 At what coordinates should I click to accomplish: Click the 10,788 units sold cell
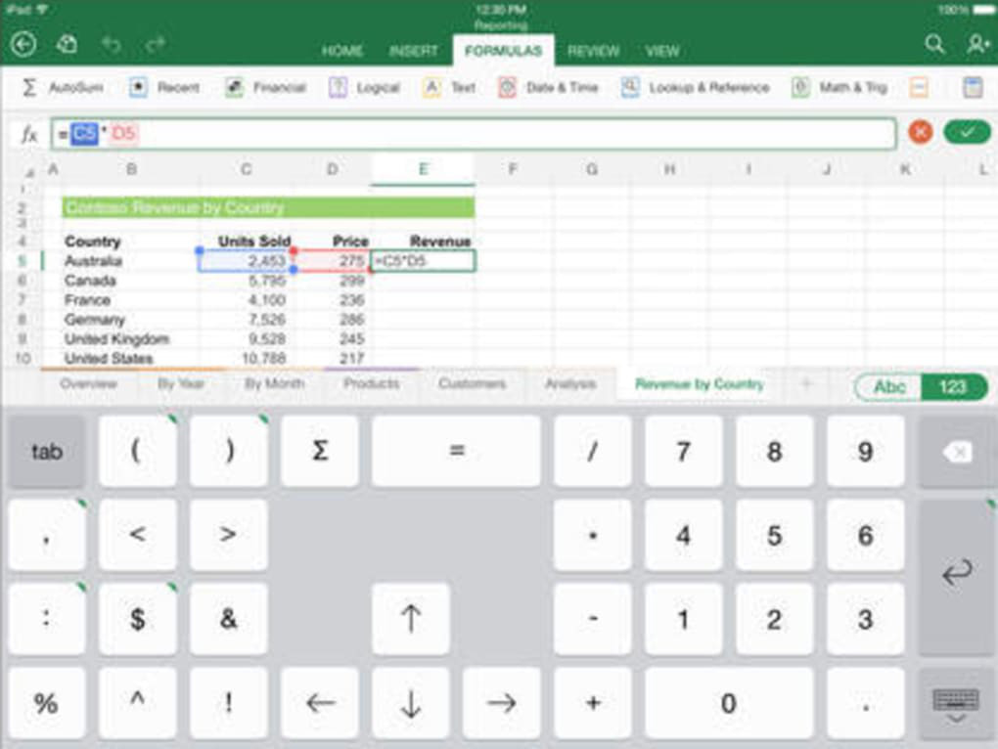[x=247, y=359]
